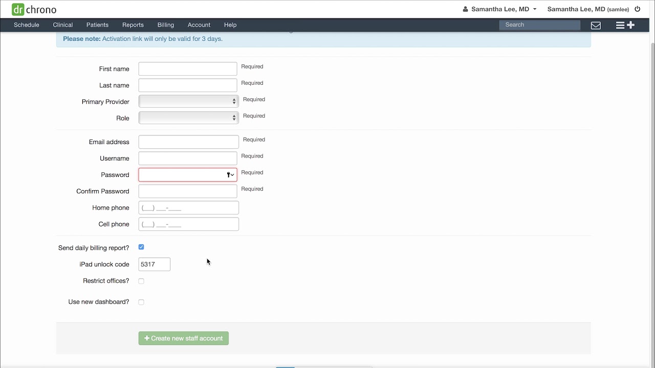Focus the Last name field
The image size is (655, 368).
coord(188,85)
